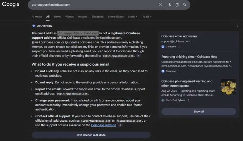Image resolution: width=243 pixels, height=141 pixels.
Task: Open the Tools dropdown
Action: click(147, 17)
